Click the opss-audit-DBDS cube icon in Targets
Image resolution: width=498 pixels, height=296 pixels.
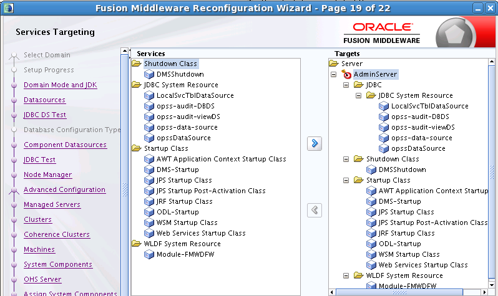(384, 117)
